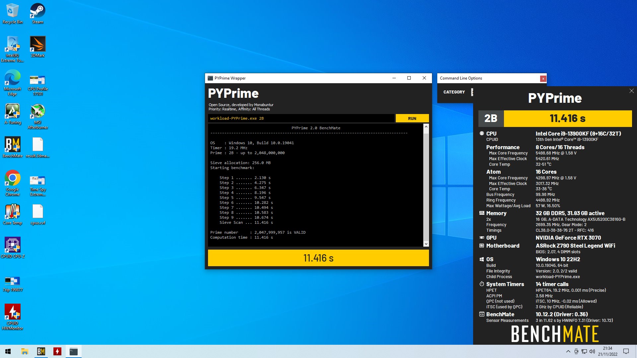Click '32 GB DDR5, 31.83 GB active' text
The height and width of the screenshot is (358, 637).
(x=570, y=213)
